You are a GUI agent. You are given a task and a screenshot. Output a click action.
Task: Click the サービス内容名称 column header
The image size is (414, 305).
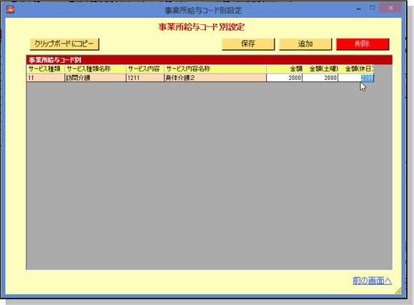215,69
